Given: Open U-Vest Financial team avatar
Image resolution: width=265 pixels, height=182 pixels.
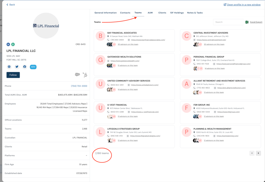Looking at the screenshot, I should click(x=101, y=108).
